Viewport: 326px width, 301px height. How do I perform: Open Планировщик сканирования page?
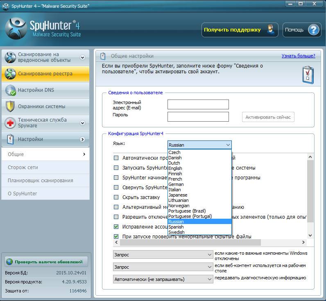pyautogui.click(x=45, y=181)
